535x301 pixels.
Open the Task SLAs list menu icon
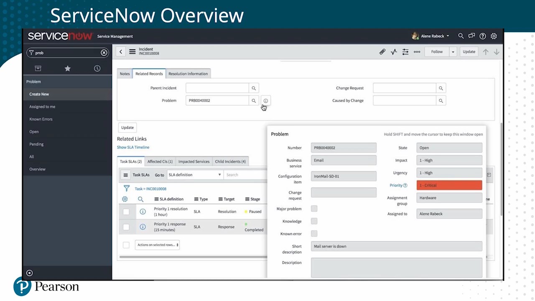tap(125, 175)
